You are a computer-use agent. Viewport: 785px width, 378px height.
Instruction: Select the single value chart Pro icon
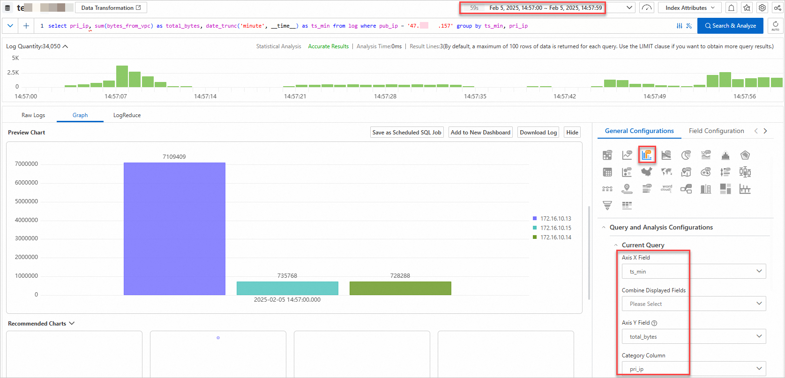[x=706, y=155]
